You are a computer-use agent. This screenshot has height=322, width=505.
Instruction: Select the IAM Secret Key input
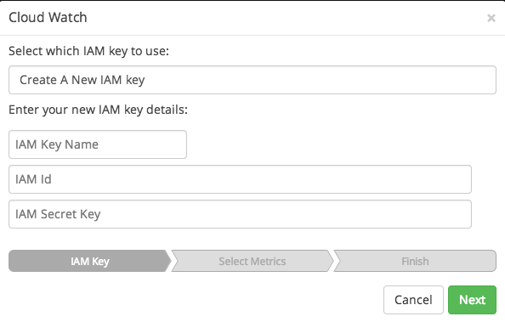click(240, 214)
